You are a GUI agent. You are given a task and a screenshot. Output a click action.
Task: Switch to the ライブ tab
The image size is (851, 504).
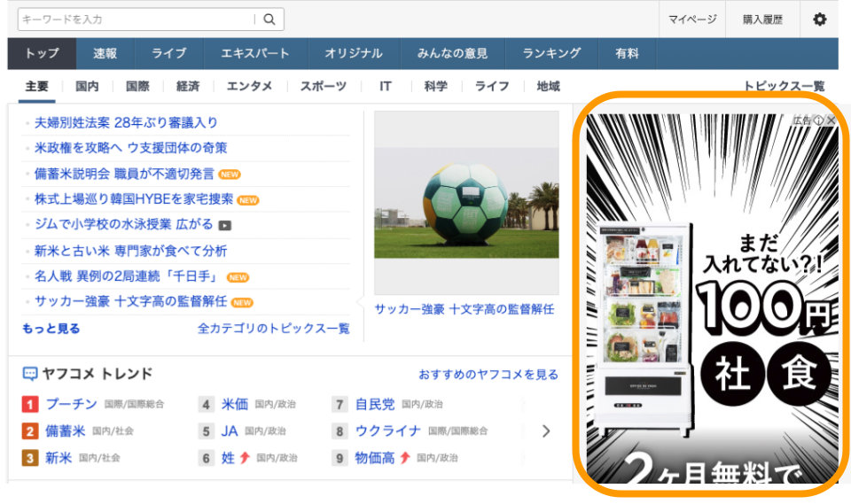(x=168, y=53)
